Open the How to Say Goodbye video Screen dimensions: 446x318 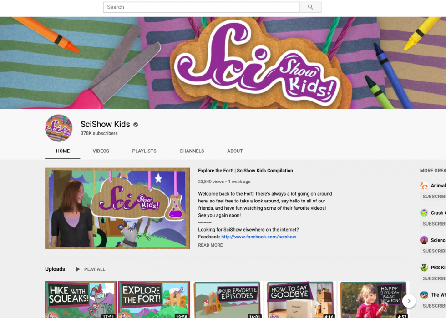tap(301, 299)
